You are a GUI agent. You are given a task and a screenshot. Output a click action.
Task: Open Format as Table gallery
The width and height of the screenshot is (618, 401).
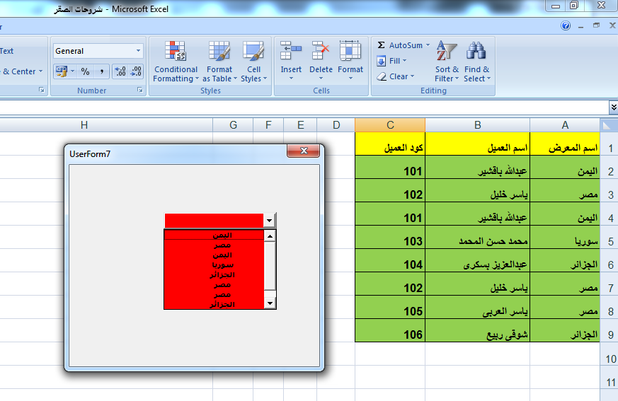point(219,62)
